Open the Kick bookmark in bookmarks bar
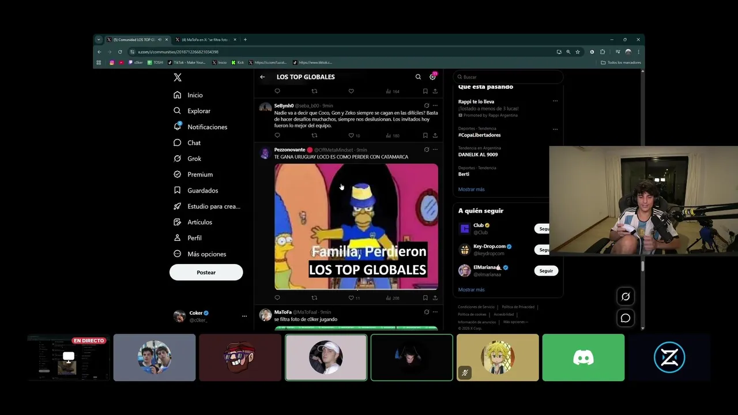Viewport: 738px width, 415px height. [x=238, y=62]
